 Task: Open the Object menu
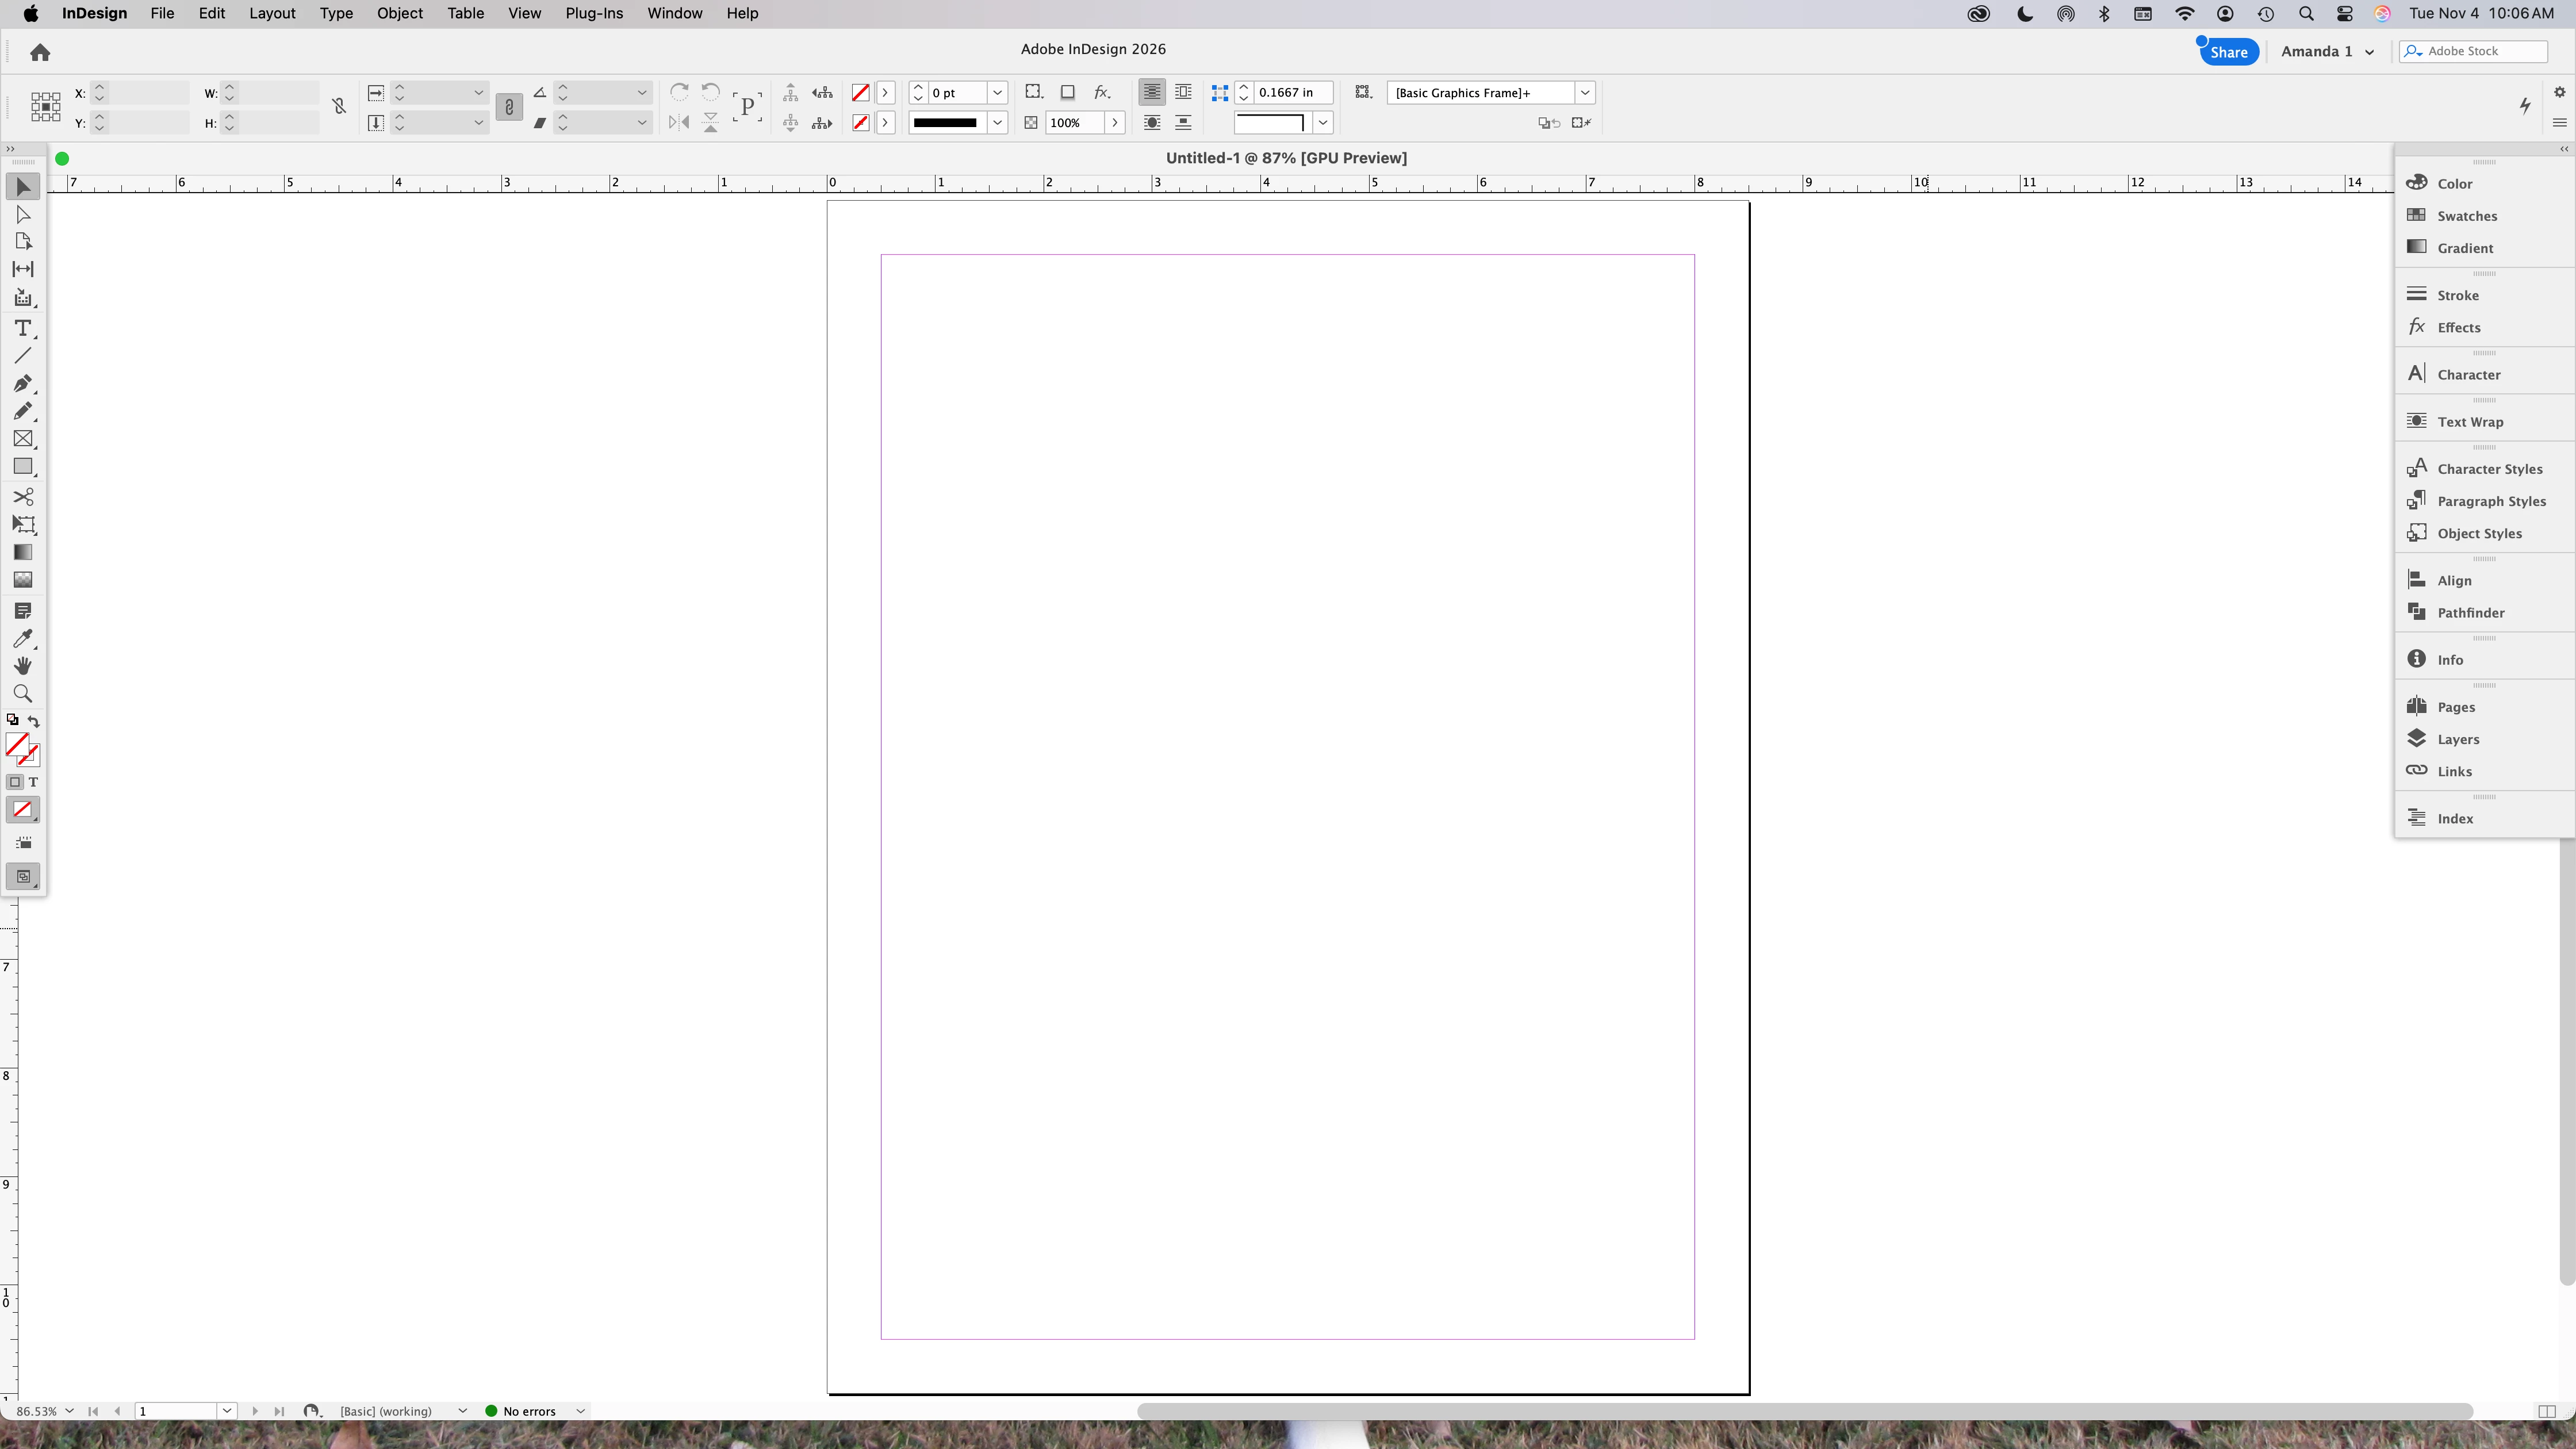pyautogui.click(x=399, y=13)
